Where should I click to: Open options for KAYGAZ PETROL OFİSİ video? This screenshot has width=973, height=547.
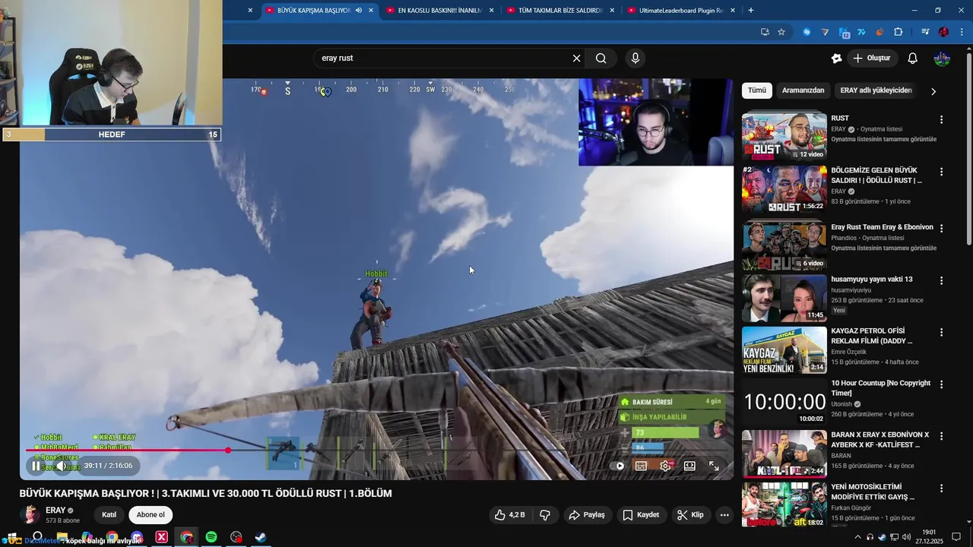pyautogui.click(x=941, y=333)
